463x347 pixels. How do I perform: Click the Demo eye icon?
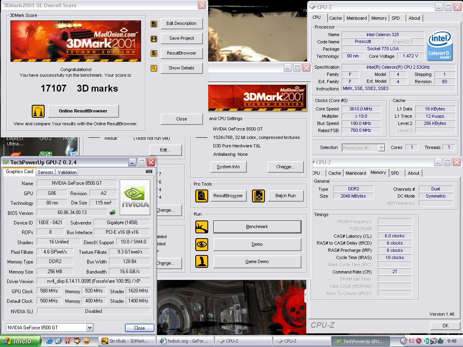(202, 244)
